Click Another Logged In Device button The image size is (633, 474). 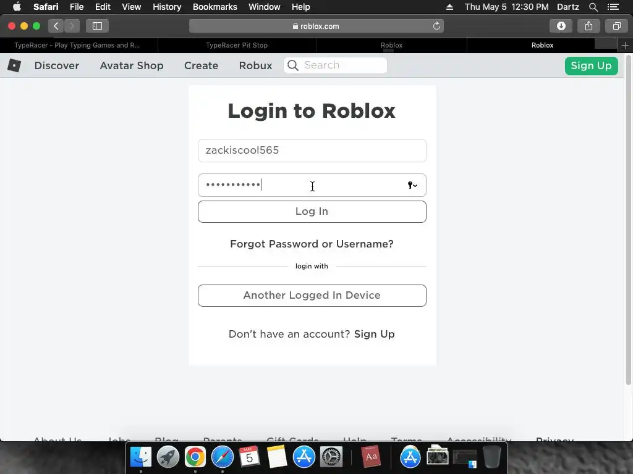click(312, 296)
